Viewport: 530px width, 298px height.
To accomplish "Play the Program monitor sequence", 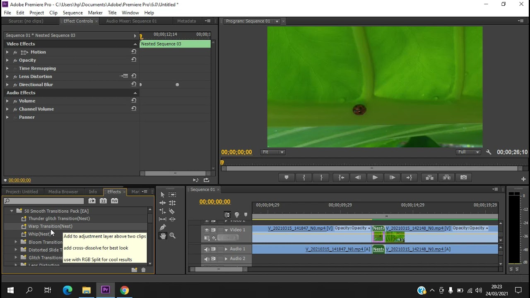I will 375,178.
